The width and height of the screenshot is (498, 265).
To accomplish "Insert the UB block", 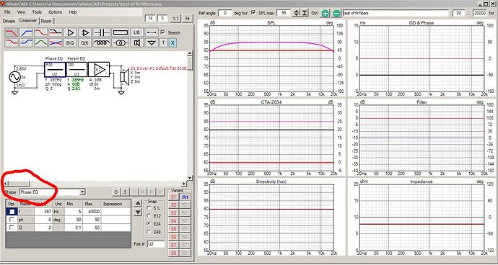I will pos(137,32).
